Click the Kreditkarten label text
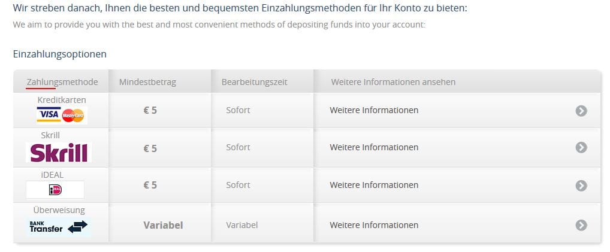The image size is (610, 252). 62,100
